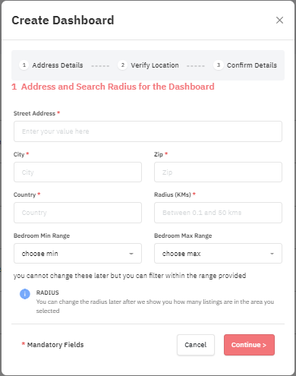Image resolution: width=296 pixels, height=376 pixels.
Task: Click the Continue button
Action: click(249, 345)
